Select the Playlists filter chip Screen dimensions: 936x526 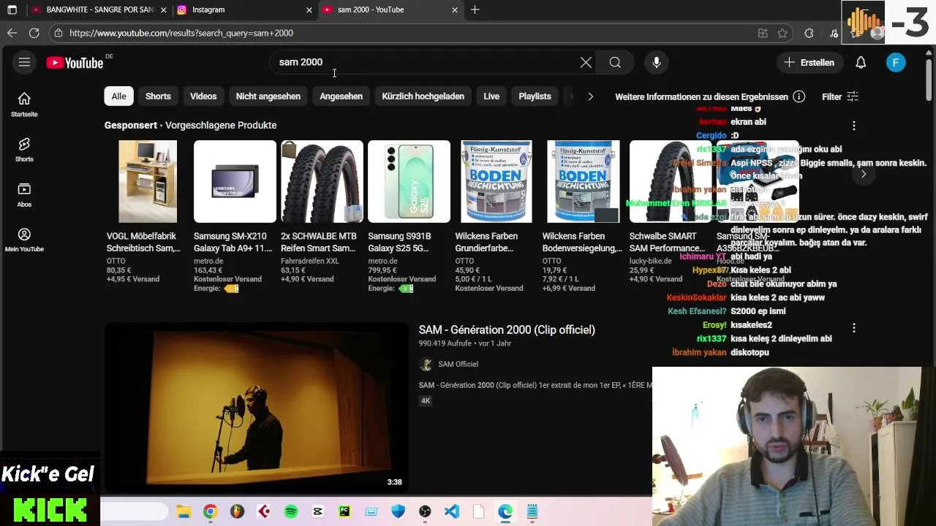click(x=535, y=96)
